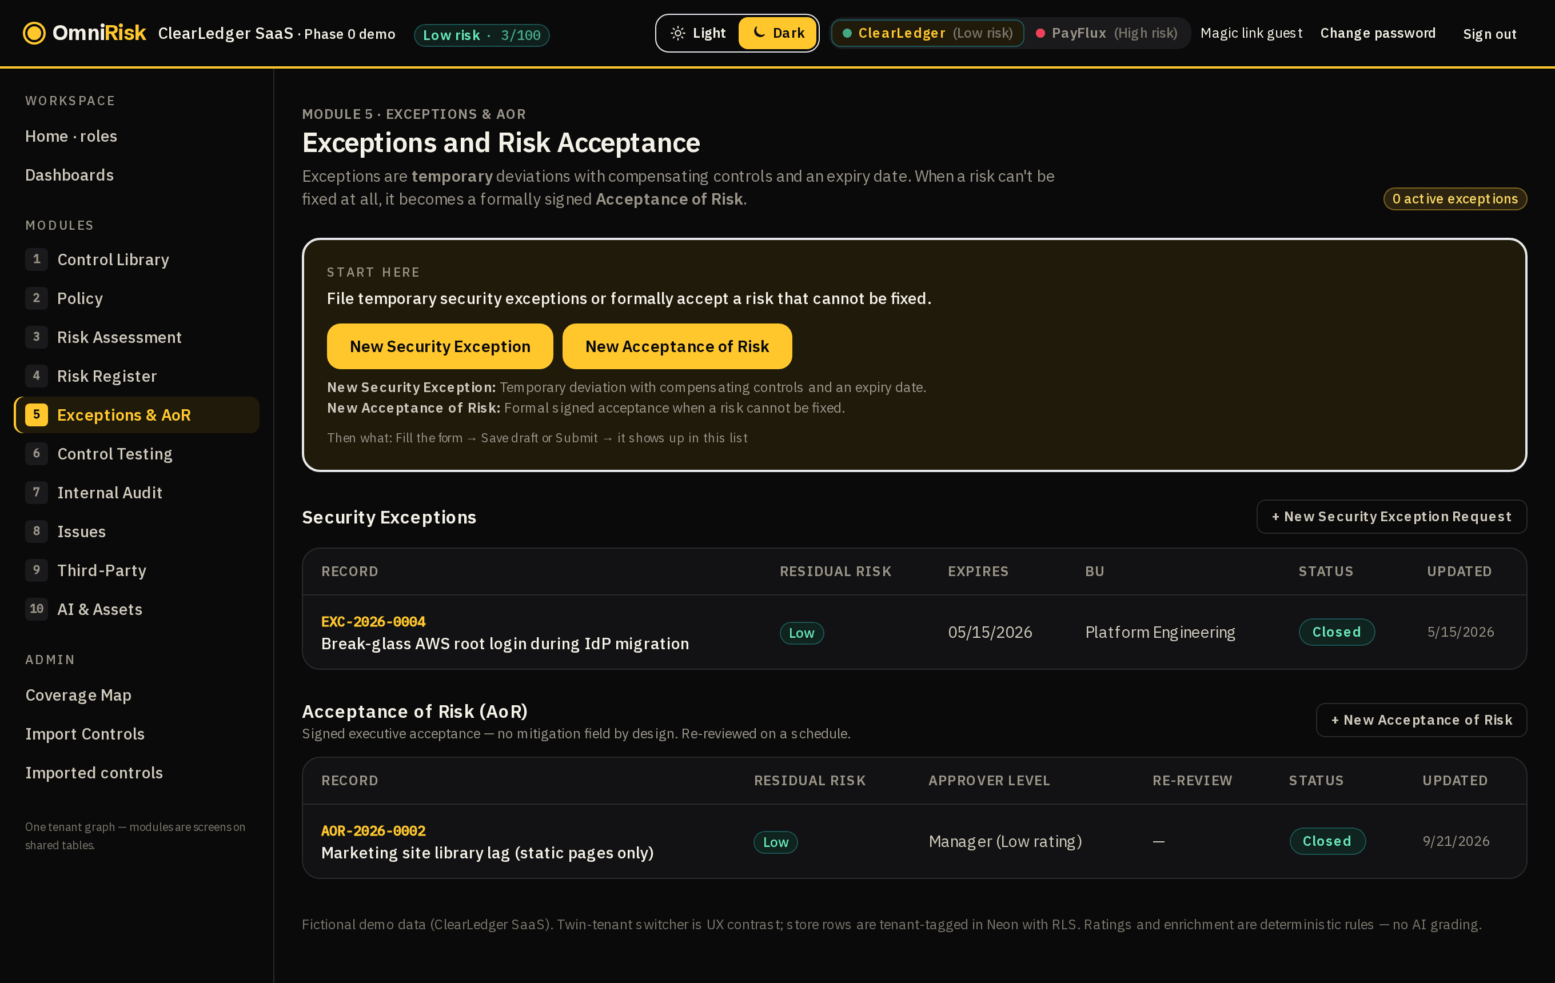This screenshot has width=1555, height=983.
Task: Click the OmniRisk logo circle icon
Action: pyautogui.click(x=34, y=33)
